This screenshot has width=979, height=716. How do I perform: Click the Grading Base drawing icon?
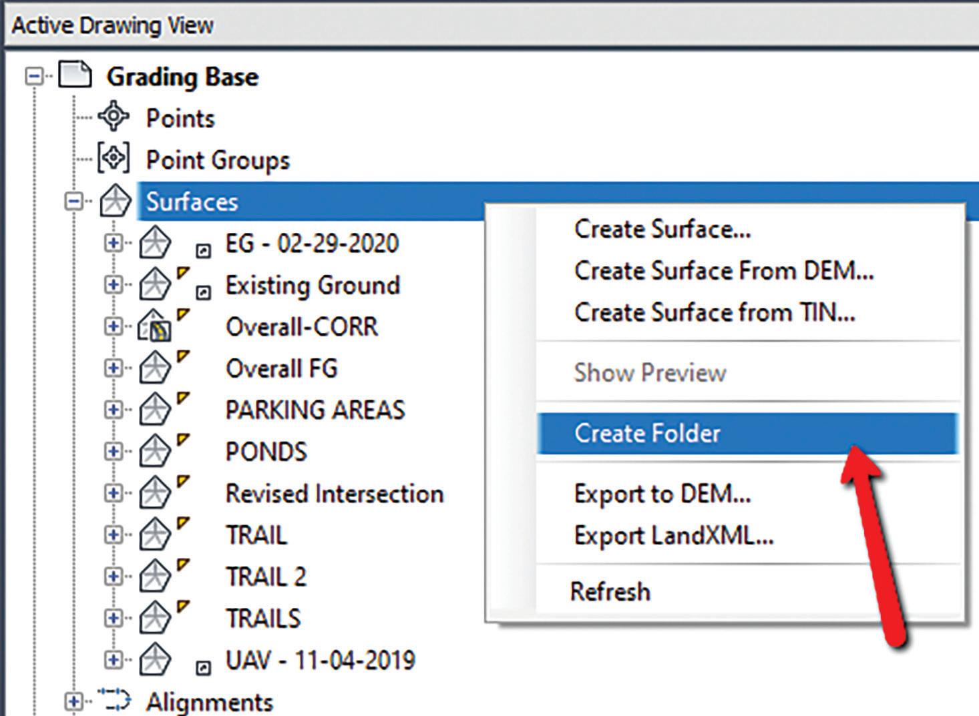(x=75, y=75)
